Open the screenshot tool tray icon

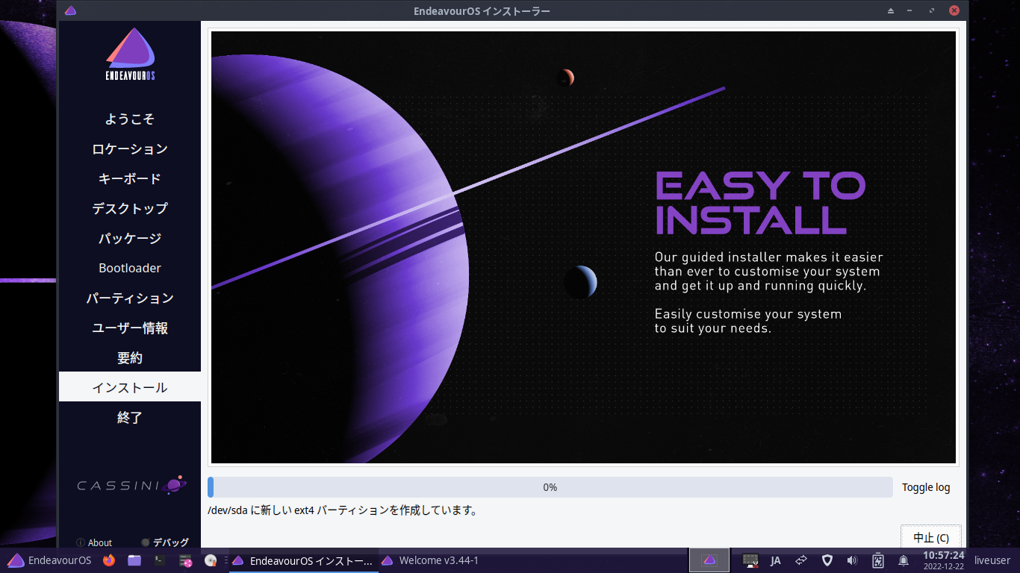[x=750, y=560]
